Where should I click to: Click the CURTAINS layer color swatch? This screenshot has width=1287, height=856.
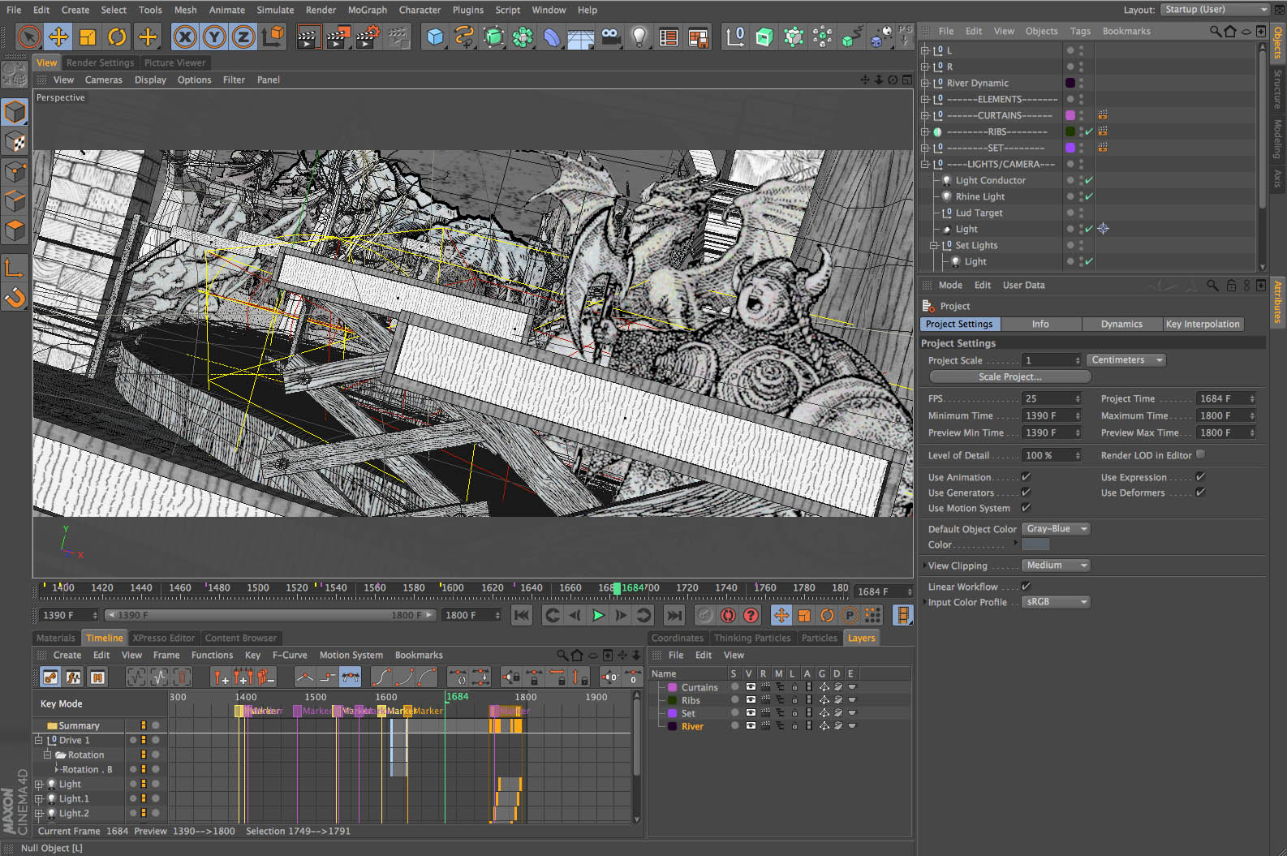1070,115
